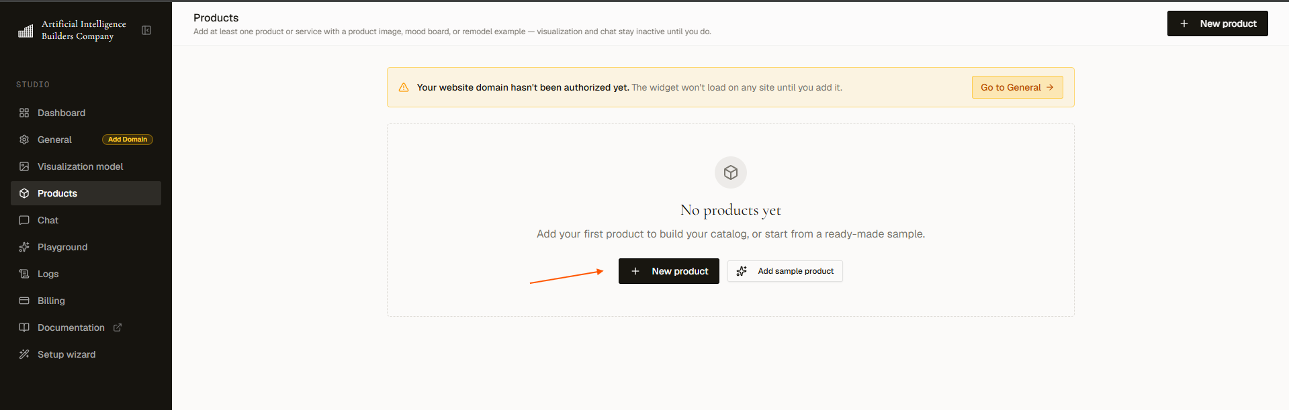Click the Logs scroll icon

pyautogui.click(x=24, y=274)
